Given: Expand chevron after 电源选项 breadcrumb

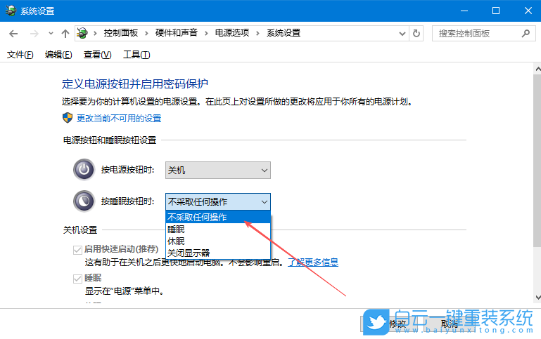Looking at the screenshot, I should tap(257, 33).
